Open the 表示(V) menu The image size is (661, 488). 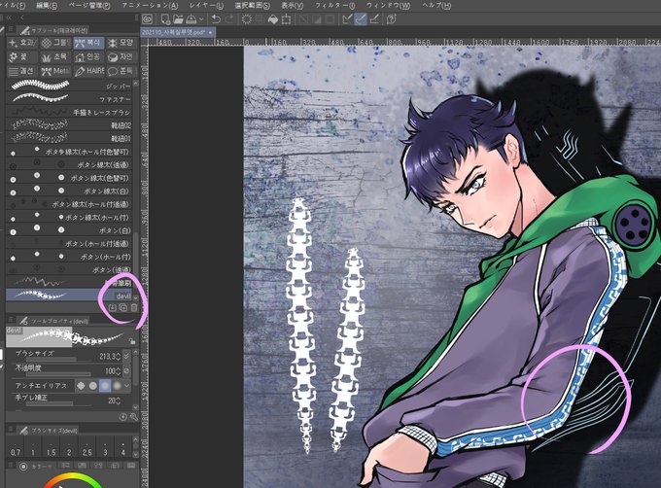pyautogui.click(x=293, y=6)
